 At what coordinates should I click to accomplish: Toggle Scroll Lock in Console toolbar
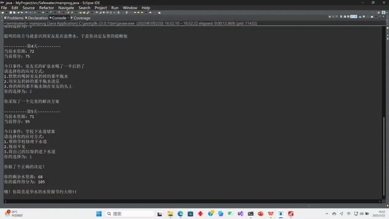pyautogui.click(x=345, y=17)
